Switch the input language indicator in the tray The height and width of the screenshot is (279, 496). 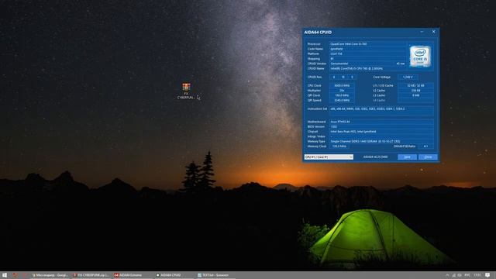[467, 275]
